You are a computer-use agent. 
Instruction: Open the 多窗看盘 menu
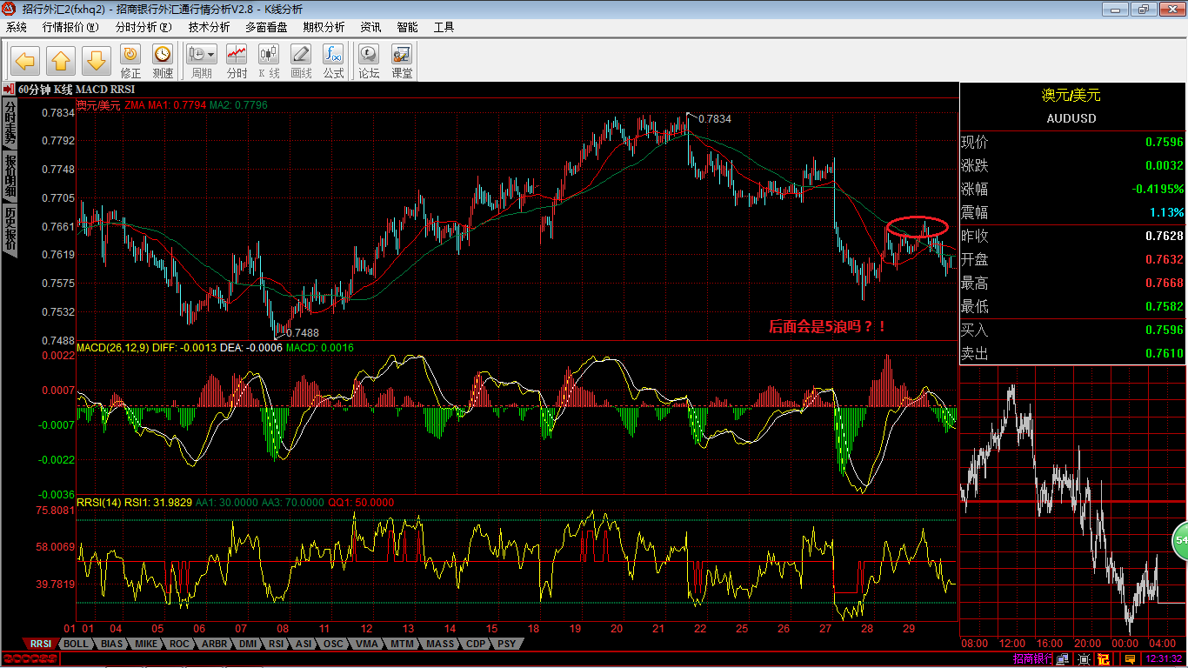pos(266,27)
